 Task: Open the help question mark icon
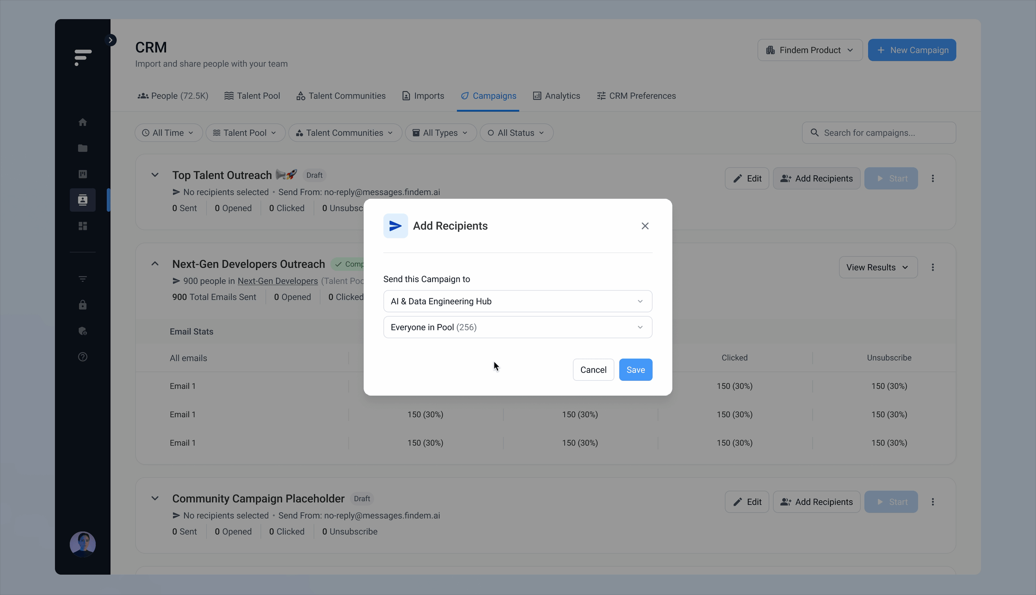pos(82,357)
